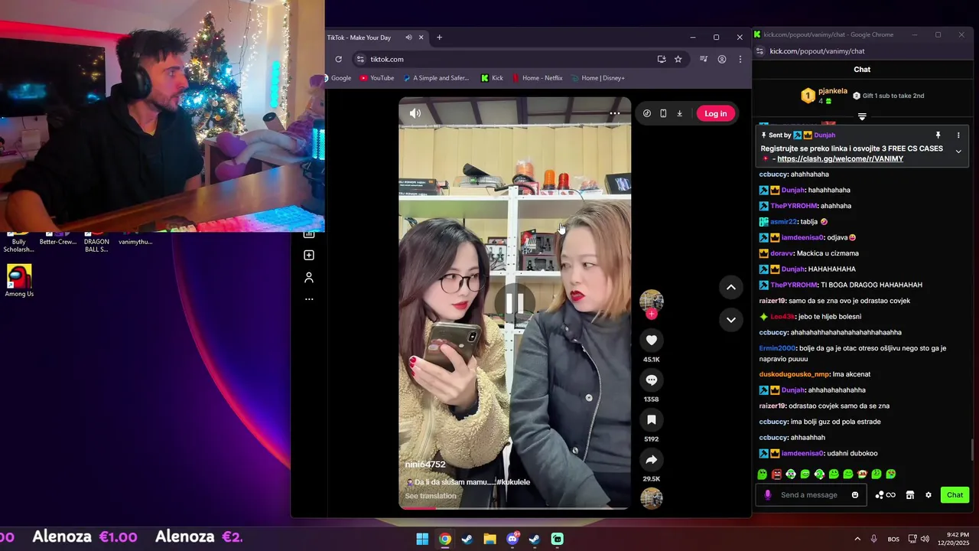Open the Home | Disney+ bookmark
The height and width of the screenshot is (551, 979).
tap(597, 78)
